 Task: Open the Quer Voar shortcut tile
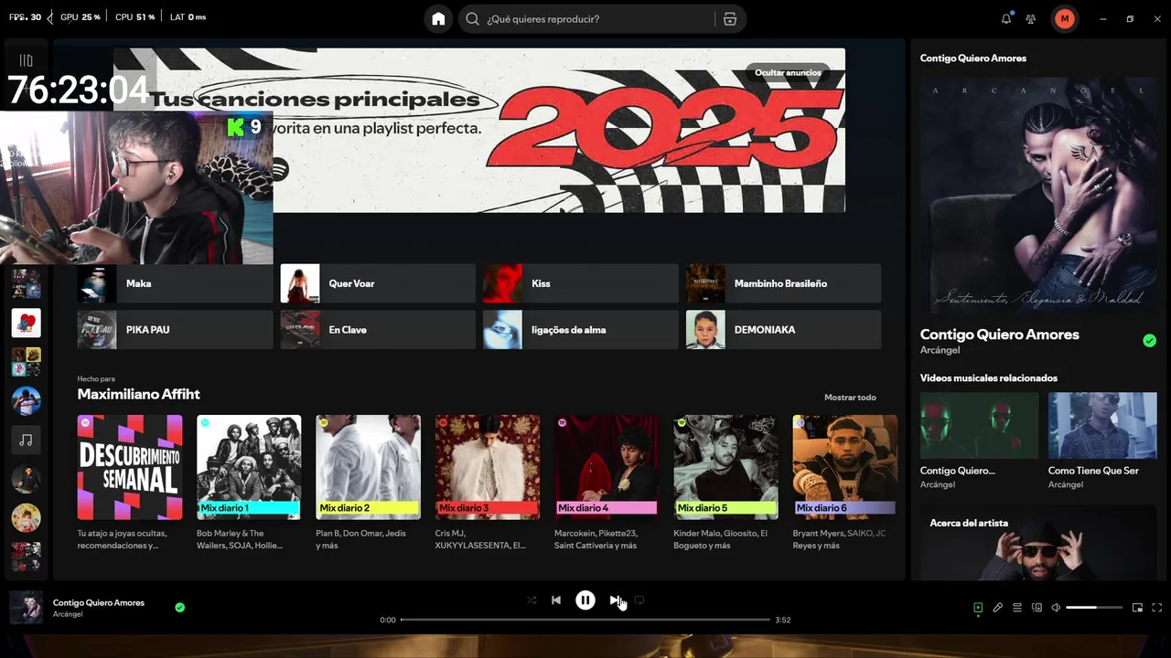click(378, 283)
